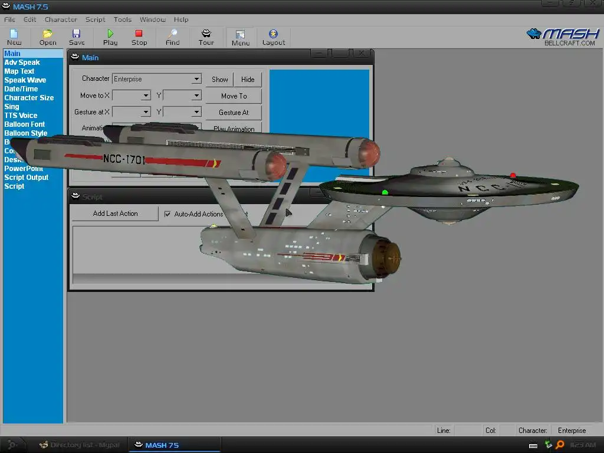Click the Main window title icon
Viewport: 604px width, 453px height.
pos(75,57)
